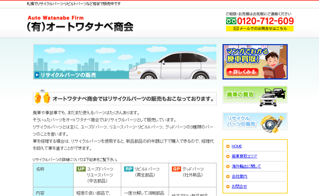Click the blue arrow icon in main banner
The height and width of the screenshot is (196, 319).
37,75
